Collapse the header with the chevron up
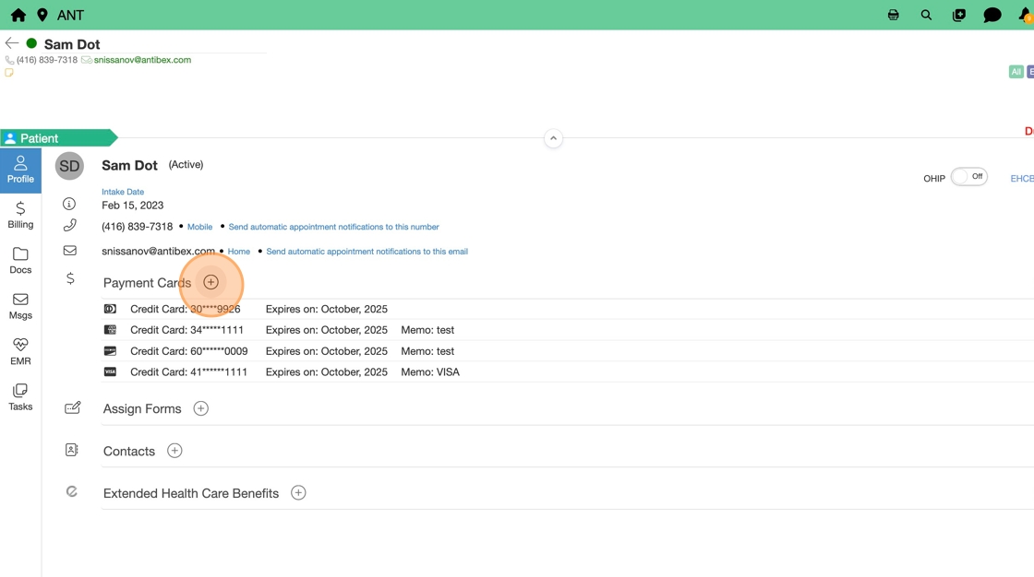1034x577 pixels. [x=553, y=138]
